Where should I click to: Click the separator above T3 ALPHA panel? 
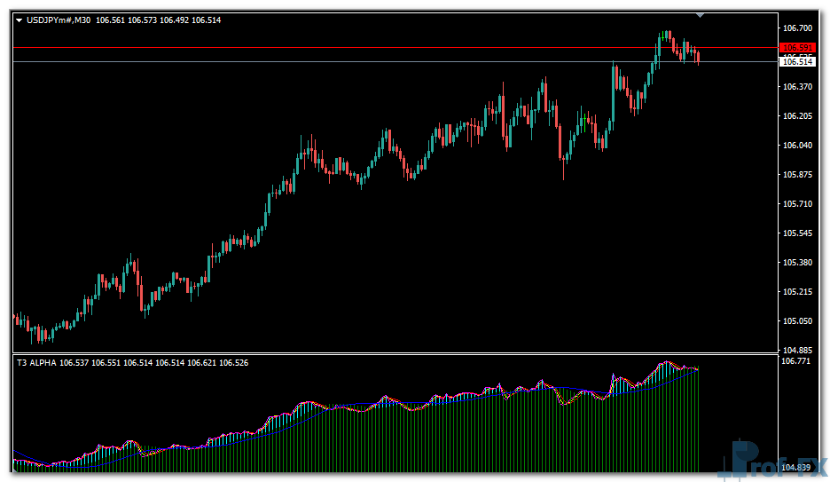(x=390, y=354)
